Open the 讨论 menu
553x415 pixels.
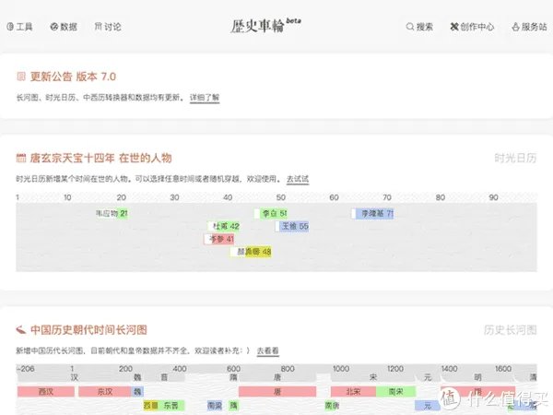[x=108, y=27]
